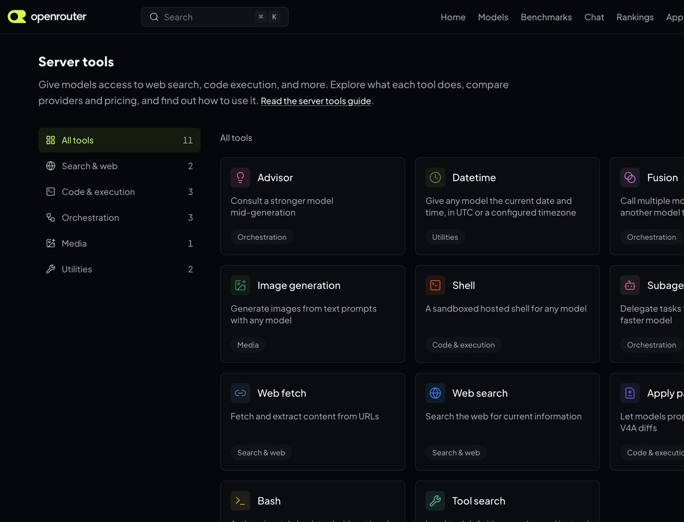Image resolution: width=684 pixels, height=522 pixels.
Task: Filter by Code & execution category
Action: (119, 191)
